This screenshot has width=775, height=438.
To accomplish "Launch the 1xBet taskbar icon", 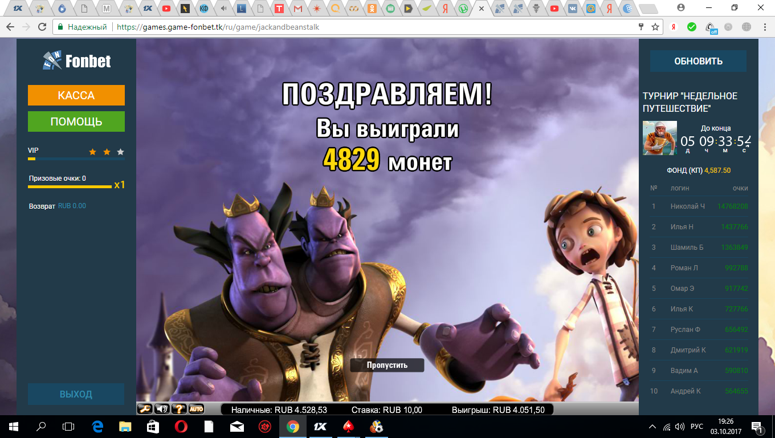I will pos(320,425).
